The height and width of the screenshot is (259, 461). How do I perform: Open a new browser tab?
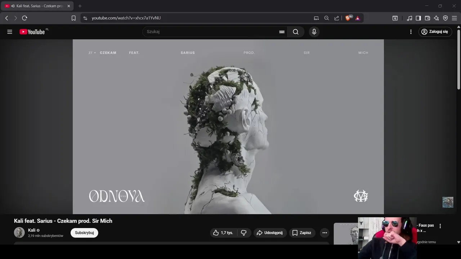(x=80, y=6)
